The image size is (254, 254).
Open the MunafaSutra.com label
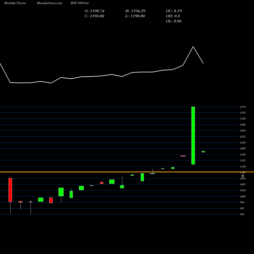(49, 3)
